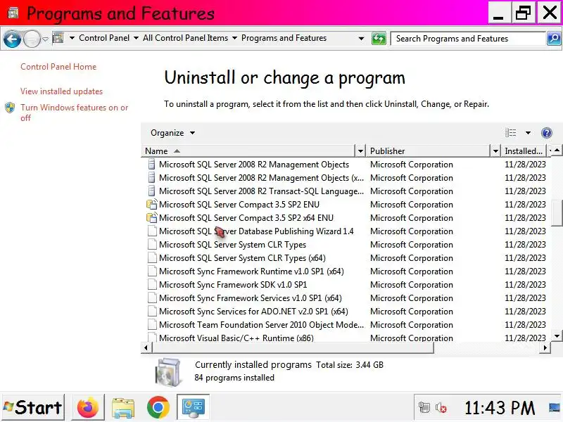Launch Google Chrome from the taskbar

[158, 407]
